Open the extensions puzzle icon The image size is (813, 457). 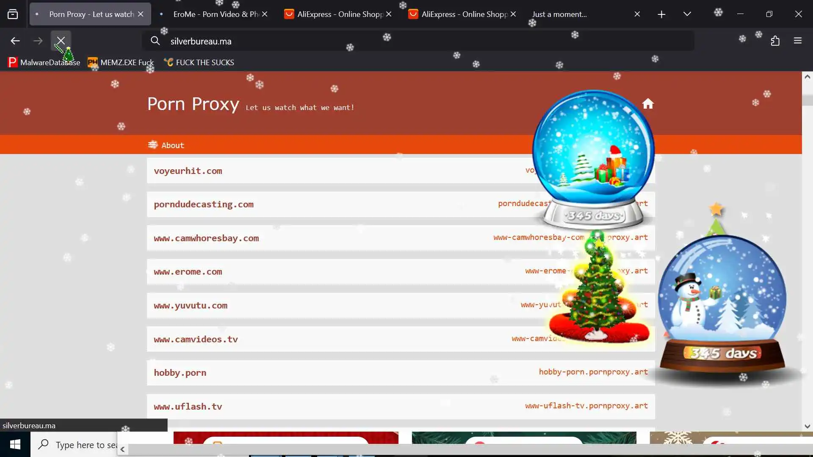click(775, 41)
